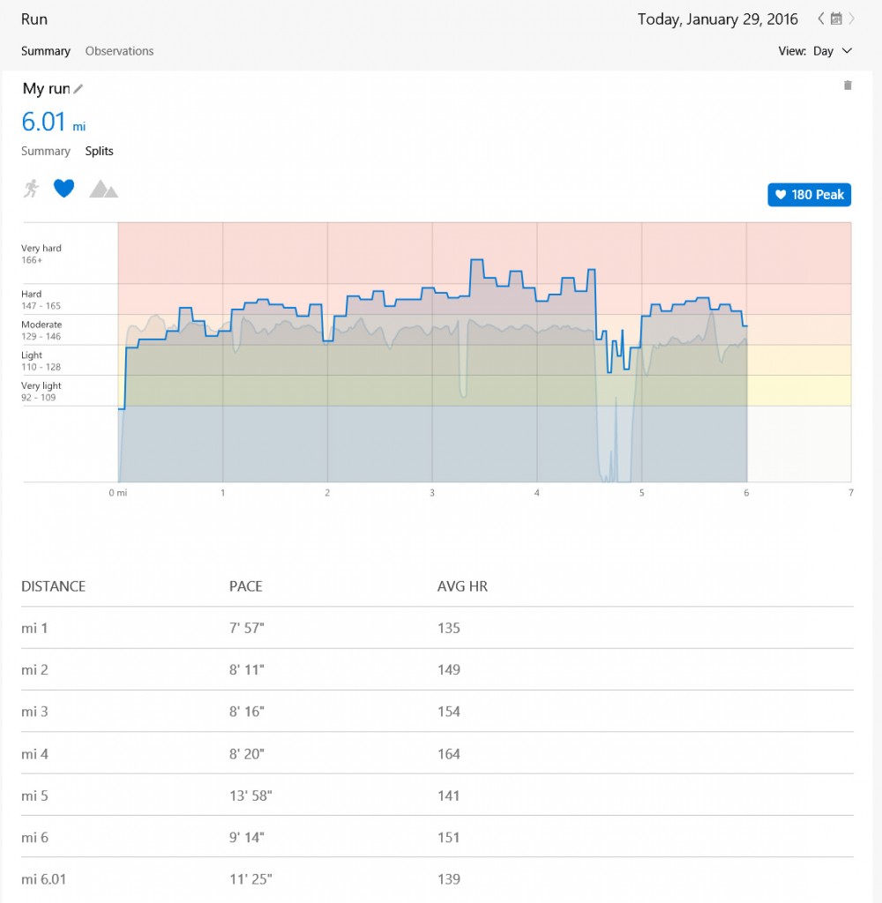Screen dimensions: 882x903
Task: Select the mi 4 split row label
Action: 34,754
